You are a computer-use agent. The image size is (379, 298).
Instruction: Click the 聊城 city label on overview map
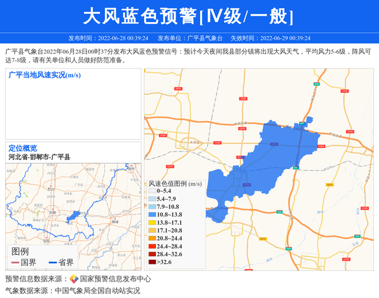[x=115, y=221]
